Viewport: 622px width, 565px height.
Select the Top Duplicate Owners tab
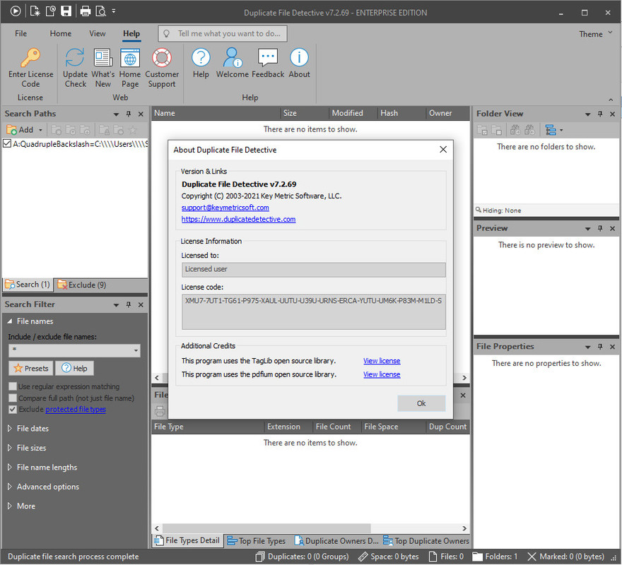[426, 541]
